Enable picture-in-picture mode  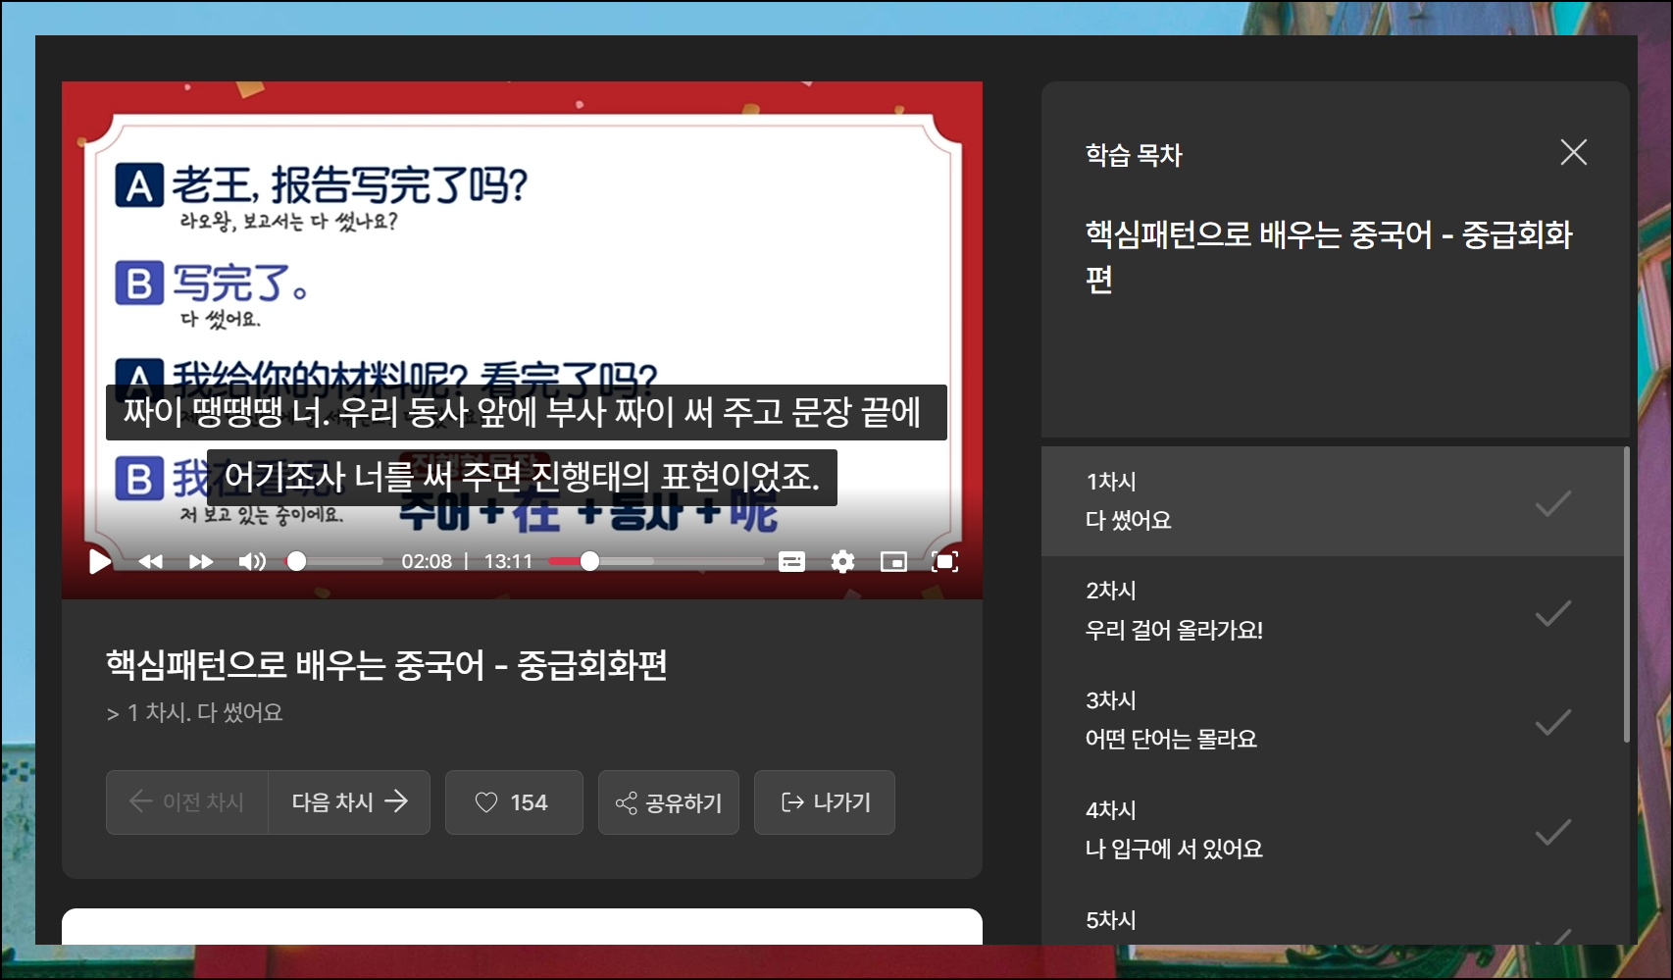[x=893, y=562]
